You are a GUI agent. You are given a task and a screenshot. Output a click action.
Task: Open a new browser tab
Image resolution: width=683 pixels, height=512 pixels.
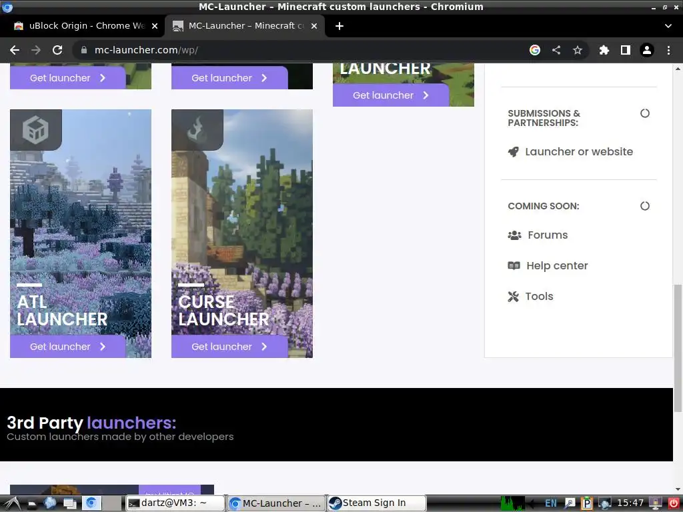point(339,26)
